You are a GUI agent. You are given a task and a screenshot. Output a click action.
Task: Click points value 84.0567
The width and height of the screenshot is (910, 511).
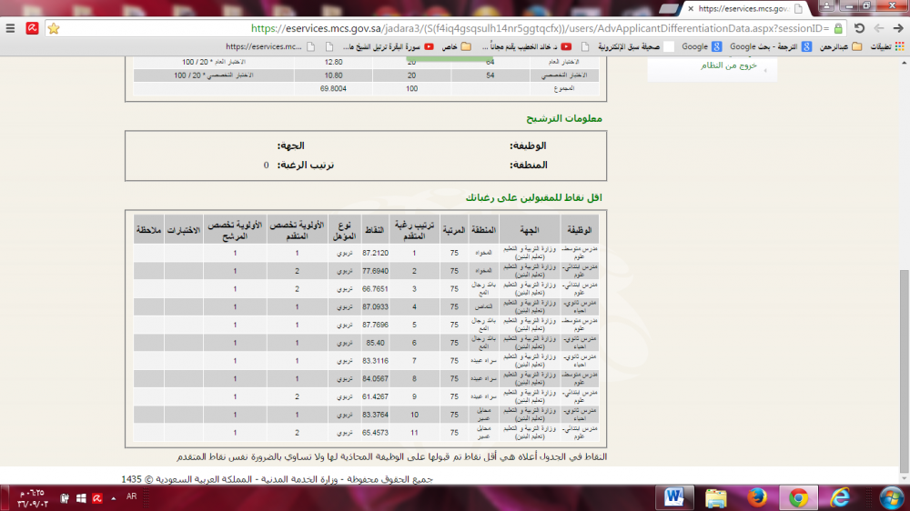[x=376, y=379]
